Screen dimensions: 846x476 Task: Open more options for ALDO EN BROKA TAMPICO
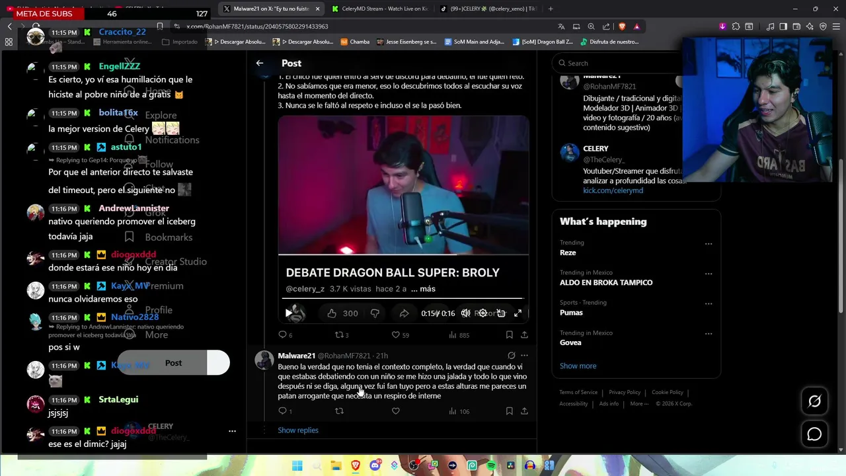[709, 274]
